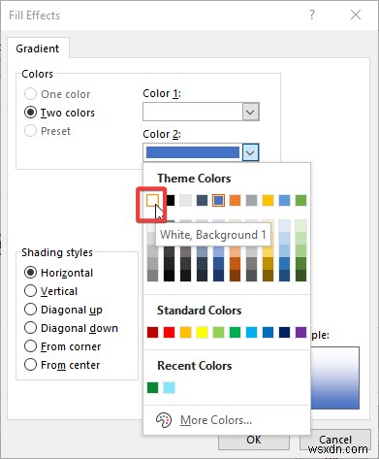Pick red in Standard Colors
This screenshot has width=379, height=459.
click(169, 332)
